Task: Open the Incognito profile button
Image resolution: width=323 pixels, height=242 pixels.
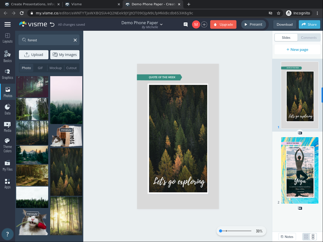Action: (298, 13)
